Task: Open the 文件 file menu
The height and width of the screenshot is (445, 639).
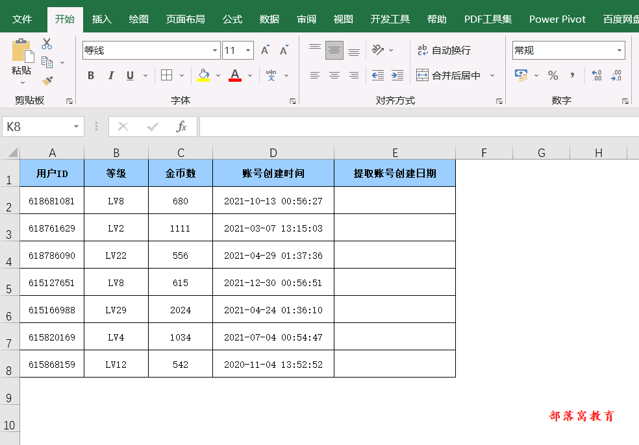Action: 22,19
